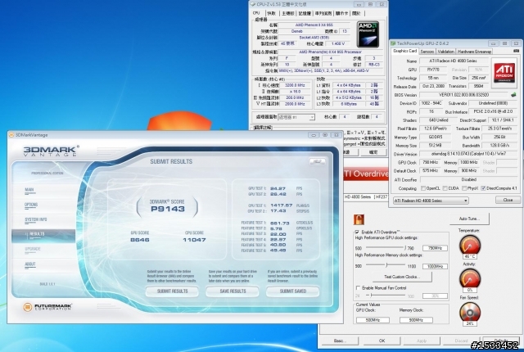Click the AMD Phenom II logo in CPU-Z
Screen dimensions: 524x352
[x=368, y=34]
